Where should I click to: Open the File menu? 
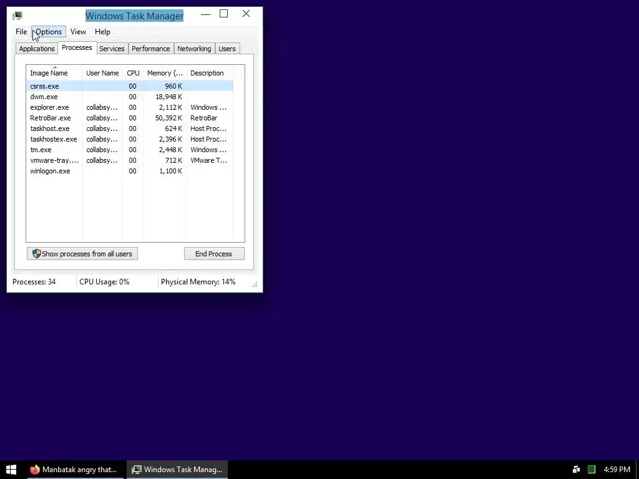tap(21, 32)
